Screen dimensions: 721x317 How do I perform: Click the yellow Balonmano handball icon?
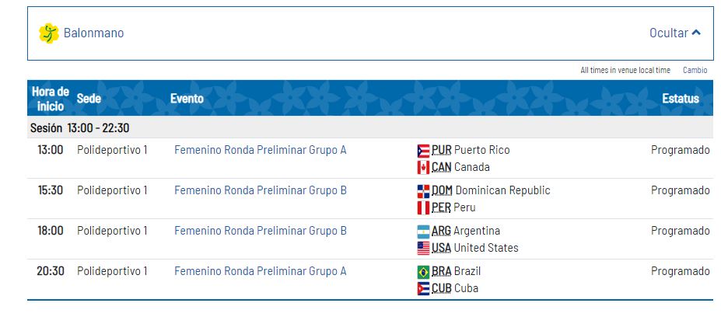point(49,33)
